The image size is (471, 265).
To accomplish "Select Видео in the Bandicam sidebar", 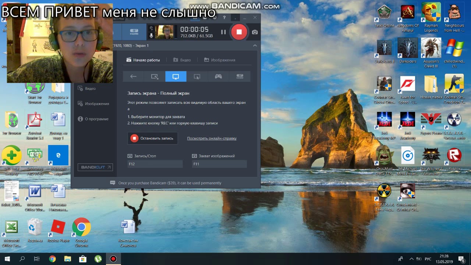I will pyautogui.click(x=87, y=88).
